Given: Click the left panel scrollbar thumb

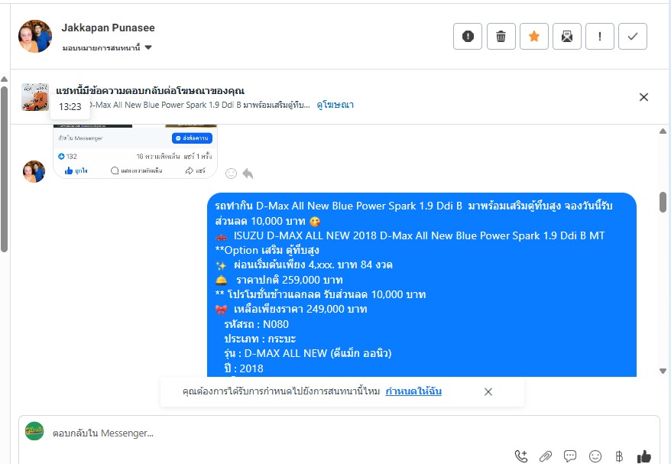Looking at the screenshot, I should [x=5, y=170].
